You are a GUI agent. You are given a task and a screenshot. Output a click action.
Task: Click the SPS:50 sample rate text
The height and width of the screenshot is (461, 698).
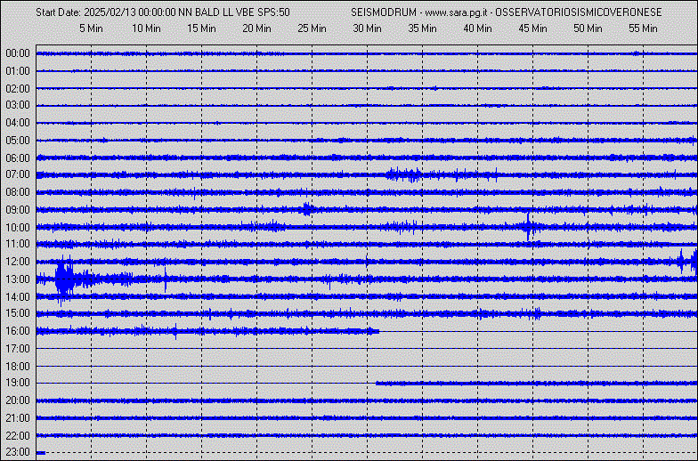(274, 12)
